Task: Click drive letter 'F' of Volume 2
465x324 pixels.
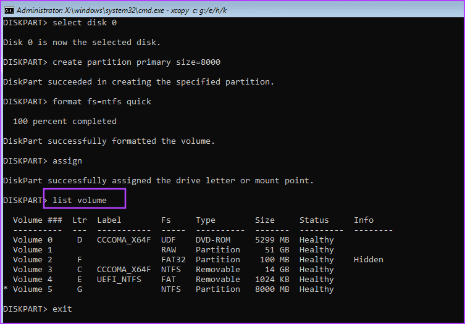Action: [80, 260]
